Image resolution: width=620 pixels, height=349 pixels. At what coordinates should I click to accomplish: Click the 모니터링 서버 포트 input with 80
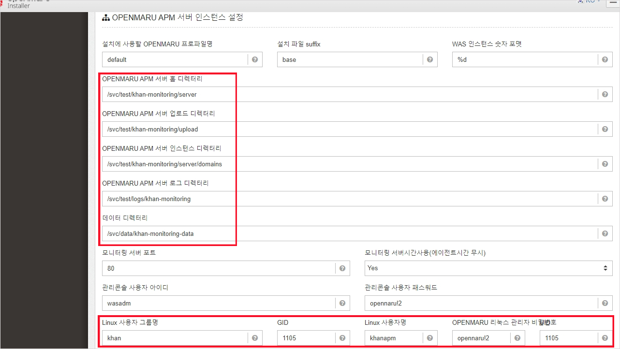219,268
